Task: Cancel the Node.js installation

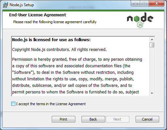Action: pos(147,119)
